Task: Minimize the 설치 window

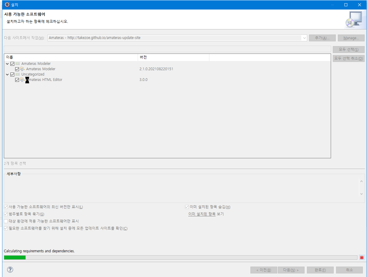Action: coord(332,5)
